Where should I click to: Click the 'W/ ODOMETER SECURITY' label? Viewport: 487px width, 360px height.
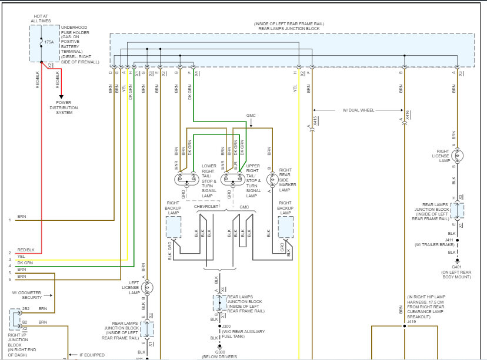point(28,295)
